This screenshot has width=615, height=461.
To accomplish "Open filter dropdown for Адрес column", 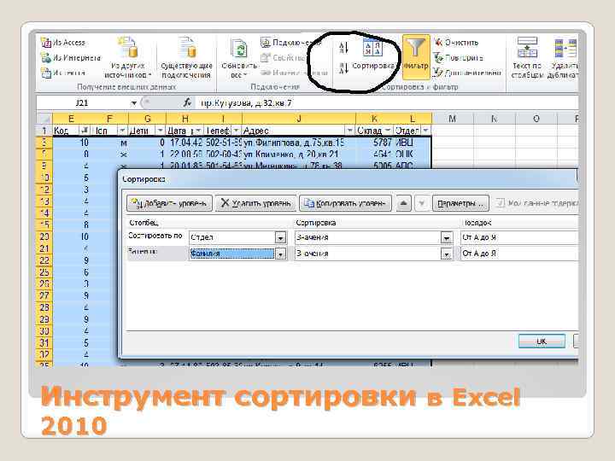I will pyautogui.click(x=349, y=130).
